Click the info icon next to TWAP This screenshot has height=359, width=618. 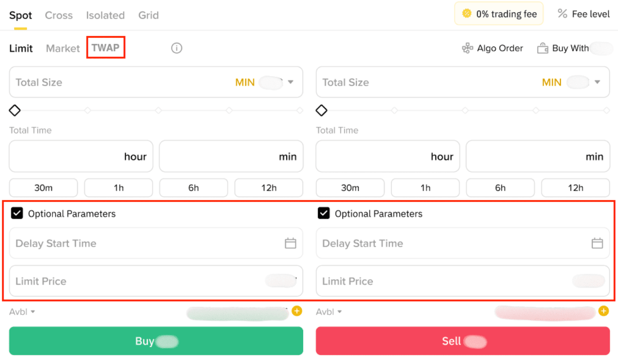pyautogui.click(x=177, y=48)
